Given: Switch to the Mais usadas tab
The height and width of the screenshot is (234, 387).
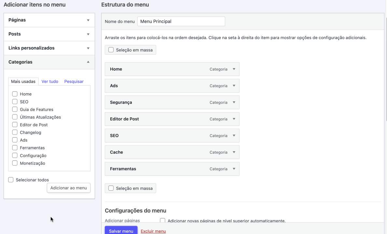Looking at the screenshot, I should coord(23,81).
